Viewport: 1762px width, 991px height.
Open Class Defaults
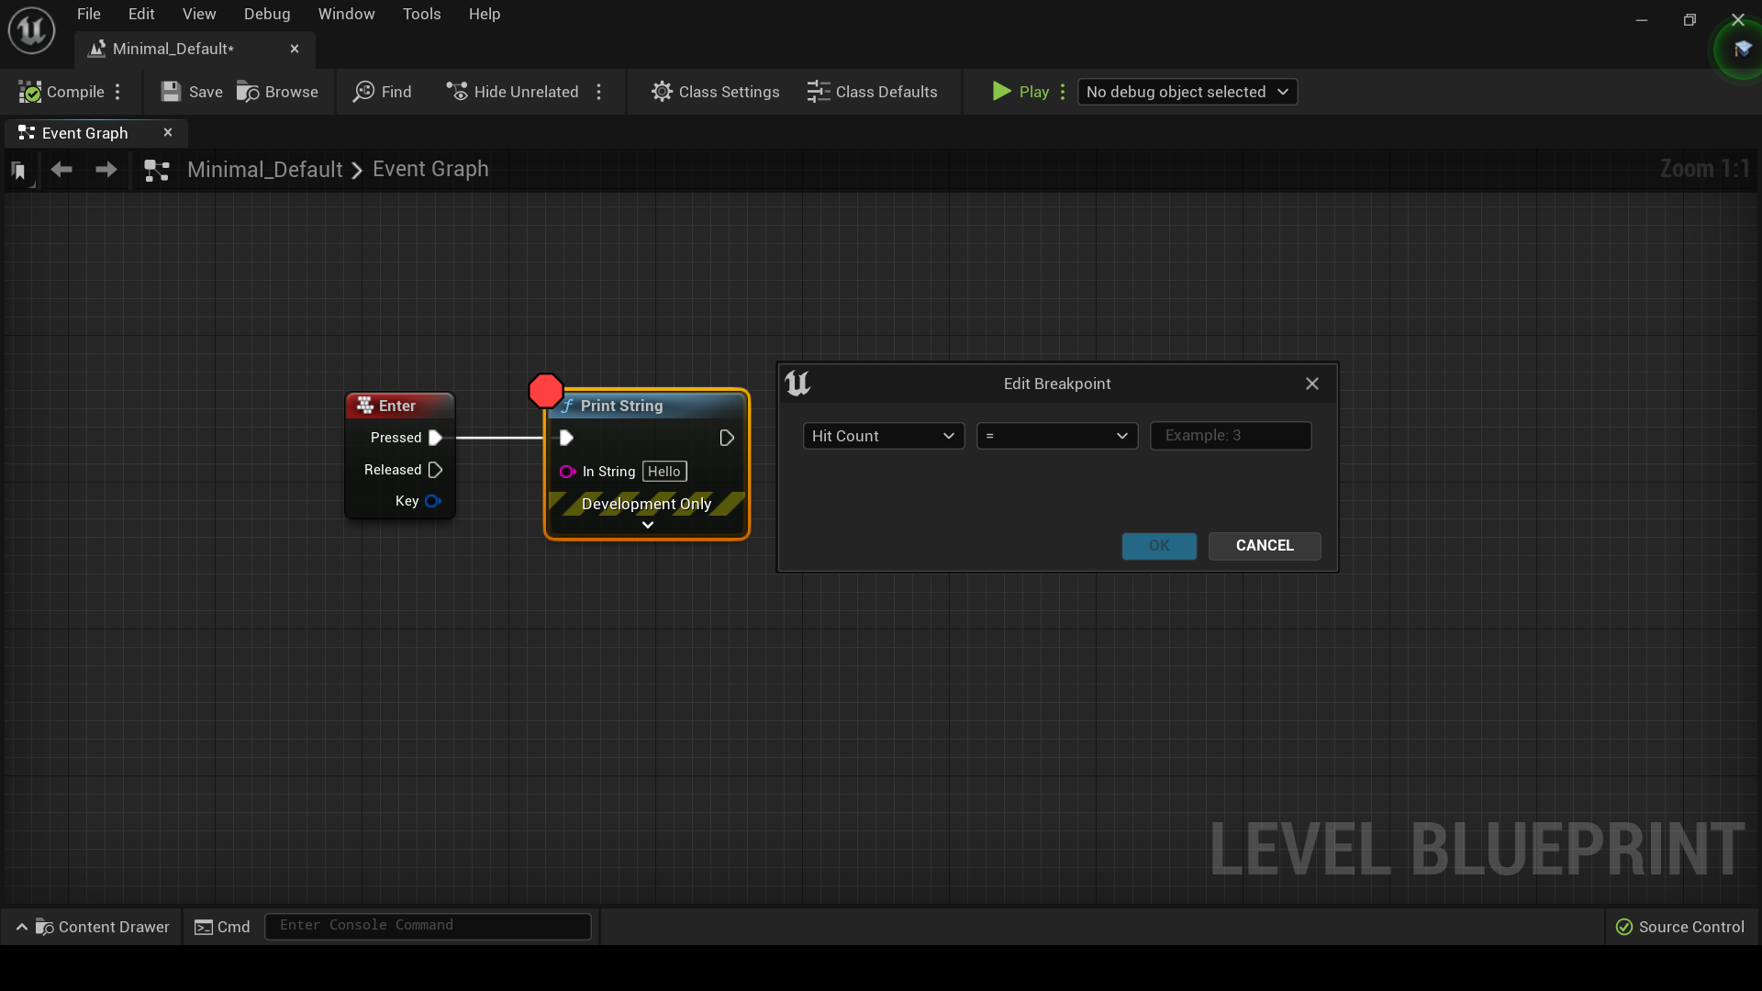872,92
